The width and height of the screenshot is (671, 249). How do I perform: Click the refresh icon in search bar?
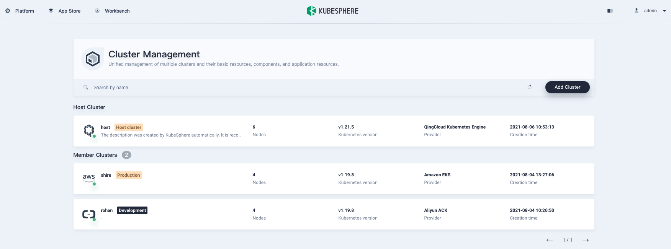point(530,87)
